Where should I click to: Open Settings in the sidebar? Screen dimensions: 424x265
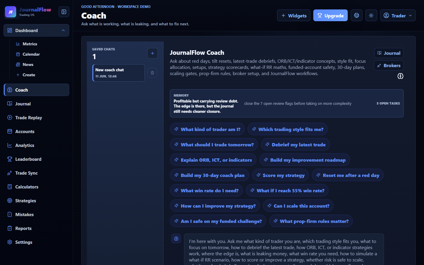(x=37, y=242)
